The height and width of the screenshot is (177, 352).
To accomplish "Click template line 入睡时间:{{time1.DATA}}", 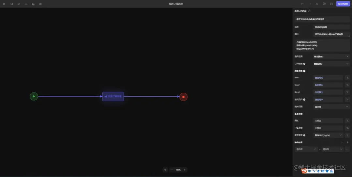I will 307,42.
